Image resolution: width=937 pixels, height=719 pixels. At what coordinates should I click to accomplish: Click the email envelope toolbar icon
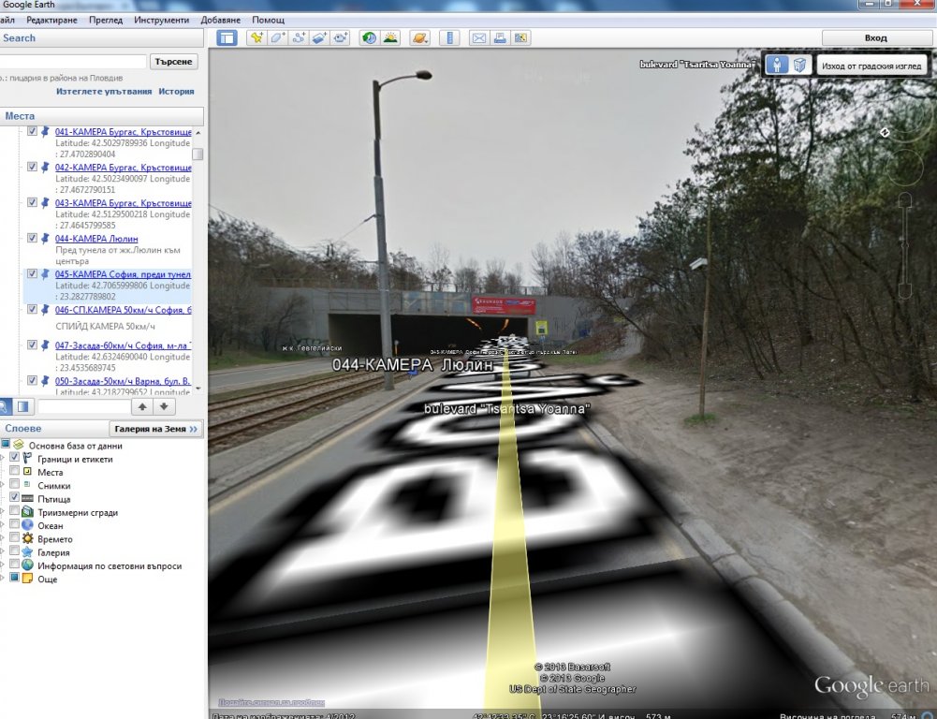(478, 38)
